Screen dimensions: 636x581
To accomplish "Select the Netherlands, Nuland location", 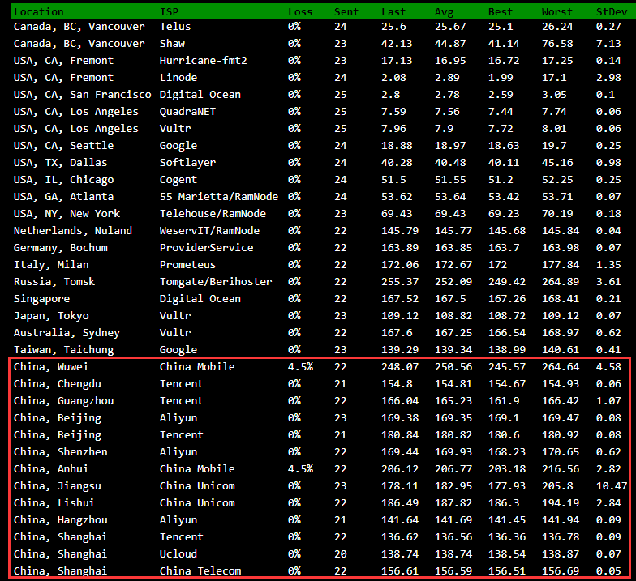I will (73, 230).
